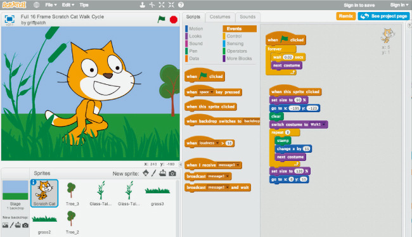The width and height of the screenshot is (412, 237).
Task: Select the first Glass-Tal sprite
Action: [x=101, y=194]
